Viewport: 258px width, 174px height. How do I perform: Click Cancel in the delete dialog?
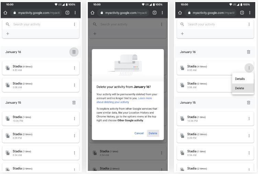139,133
